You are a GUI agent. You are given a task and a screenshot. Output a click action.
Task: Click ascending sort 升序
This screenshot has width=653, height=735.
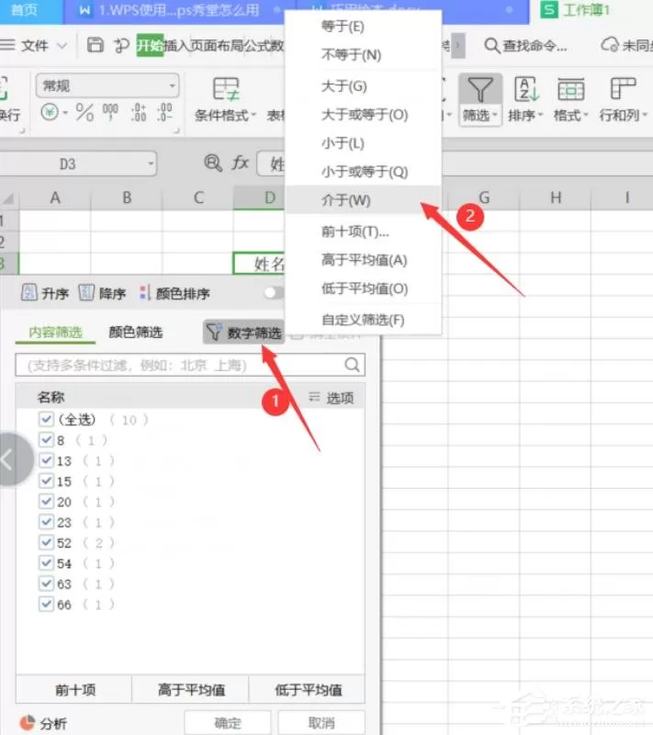(44, 293)
